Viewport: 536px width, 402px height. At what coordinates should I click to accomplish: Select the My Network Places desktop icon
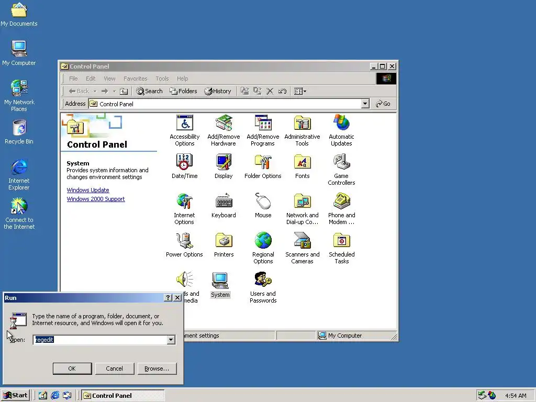[x=19, y=96]
